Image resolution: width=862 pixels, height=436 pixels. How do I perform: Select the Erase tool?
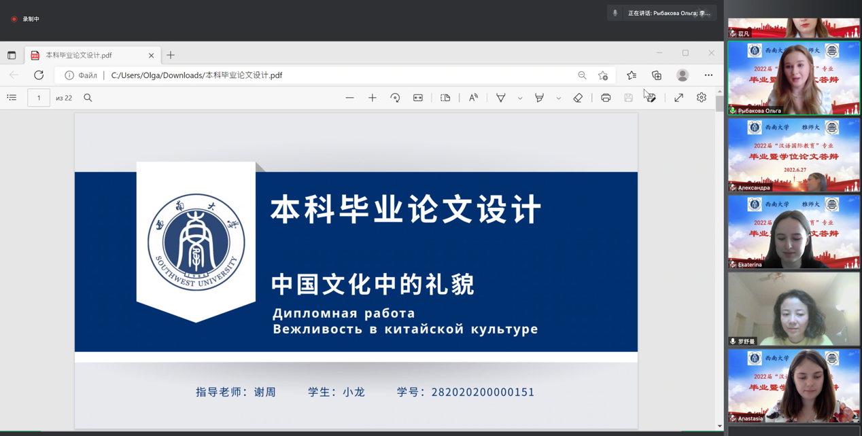[x=578, y=98]
